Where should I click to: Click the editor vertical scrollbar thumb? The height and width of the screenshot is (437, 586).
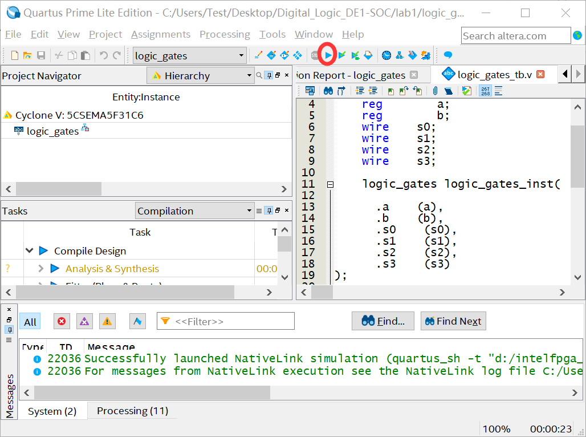[x=578, y=156]
